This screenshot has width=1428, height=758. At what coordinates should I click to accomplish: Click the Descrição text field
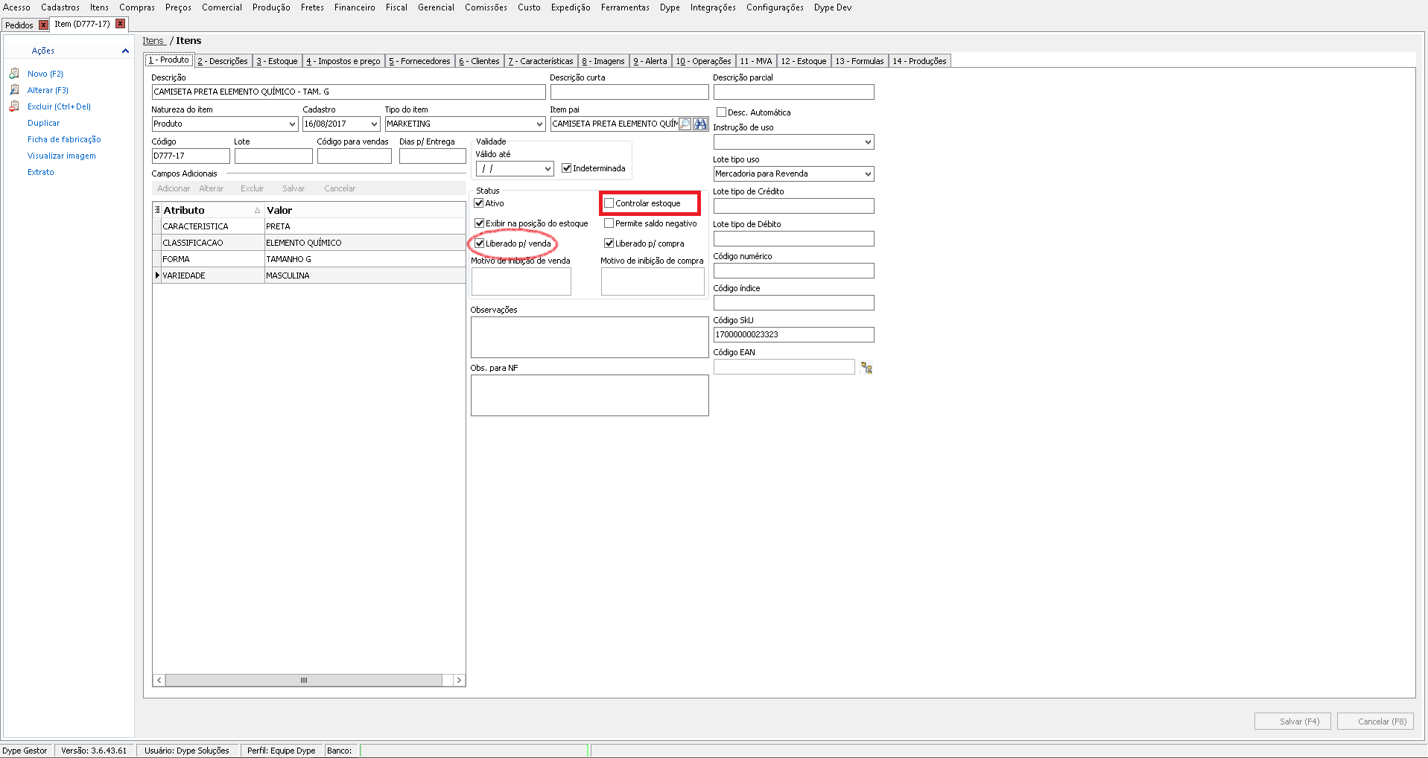click(x=349, y=92)
